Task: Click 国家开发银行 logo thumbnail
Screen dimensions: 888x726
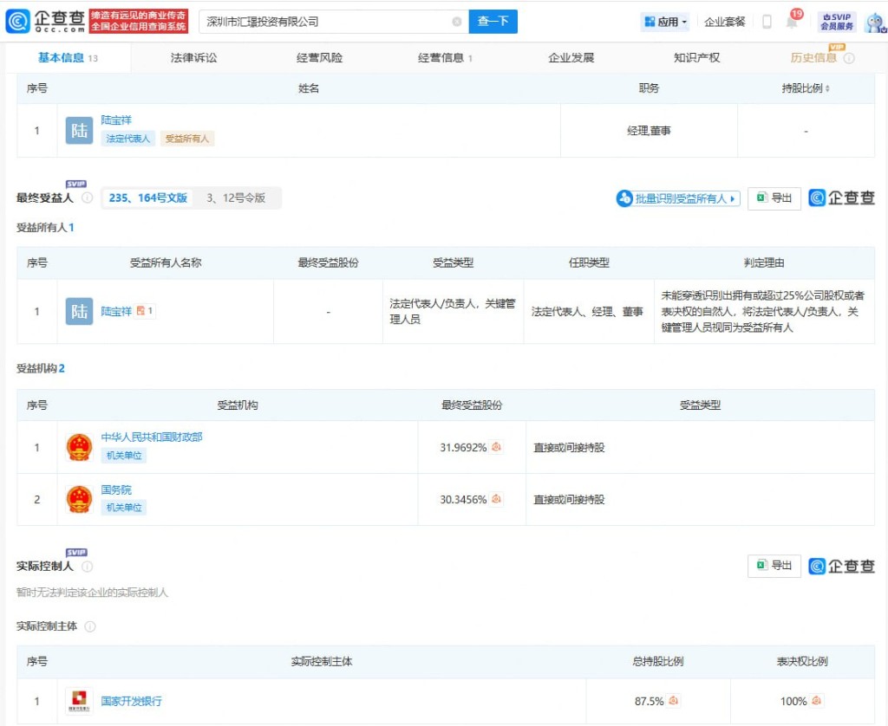Action: [79, 701]
